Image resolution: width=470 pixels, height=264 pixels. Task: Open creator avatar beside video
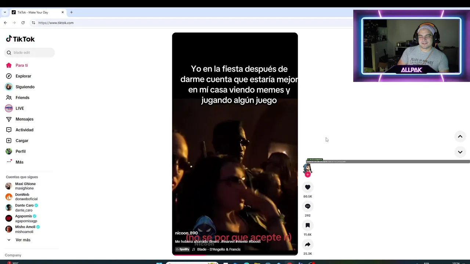(308, 168)
